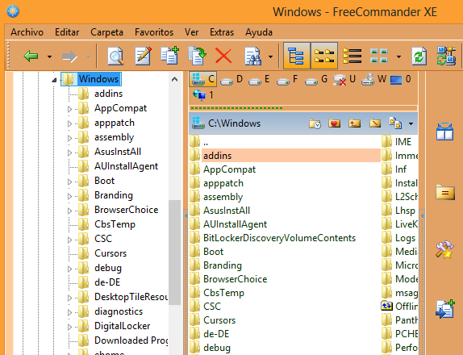Open the view mode dropdown arrow
Viewport: 463px width, 355px height.
[398, 56]
